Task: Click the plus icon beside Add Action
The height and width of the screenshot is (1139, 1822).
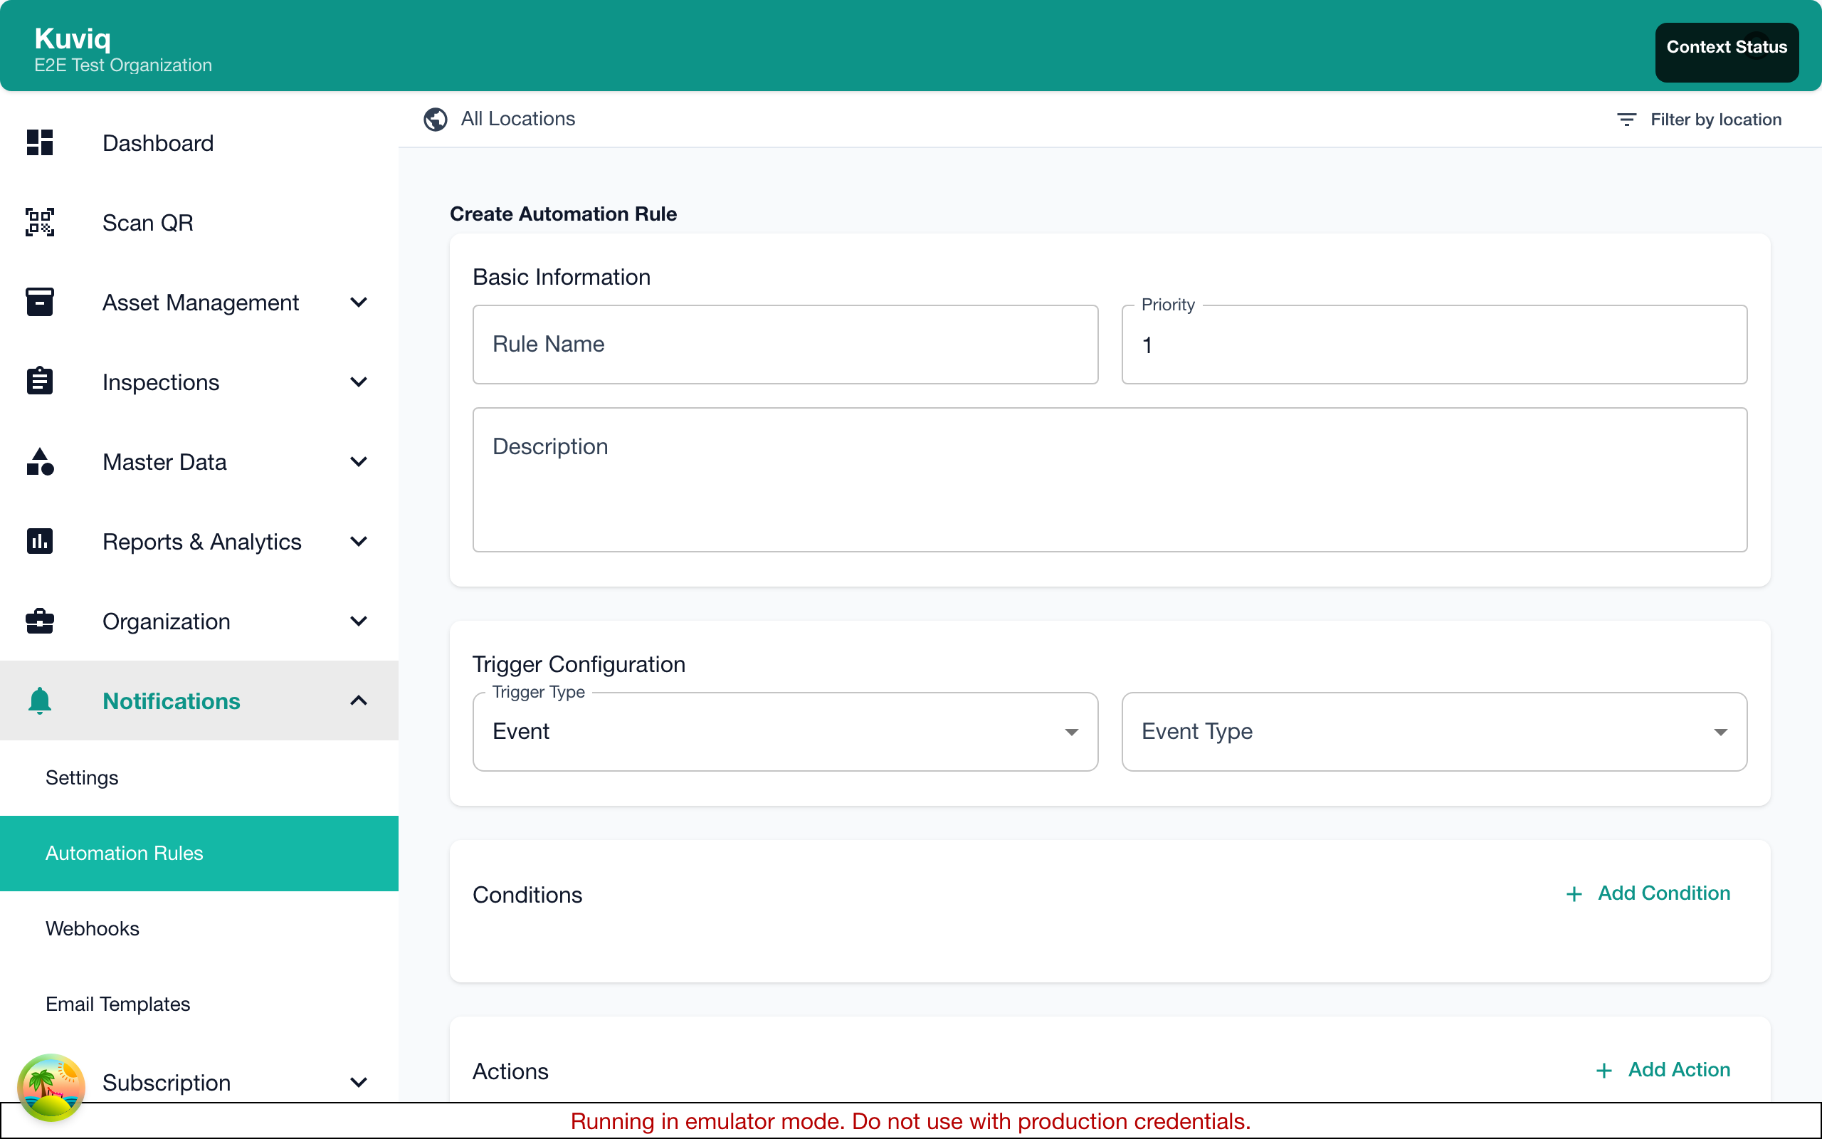Action: coord(1604,1071)
